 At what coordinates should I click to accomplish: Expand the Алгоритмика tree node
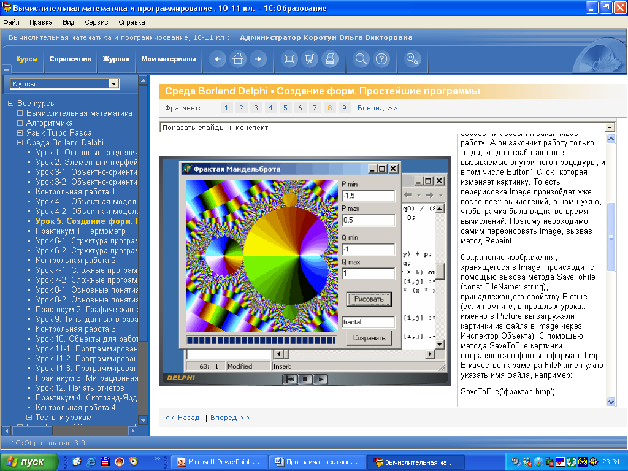point(20,123)
